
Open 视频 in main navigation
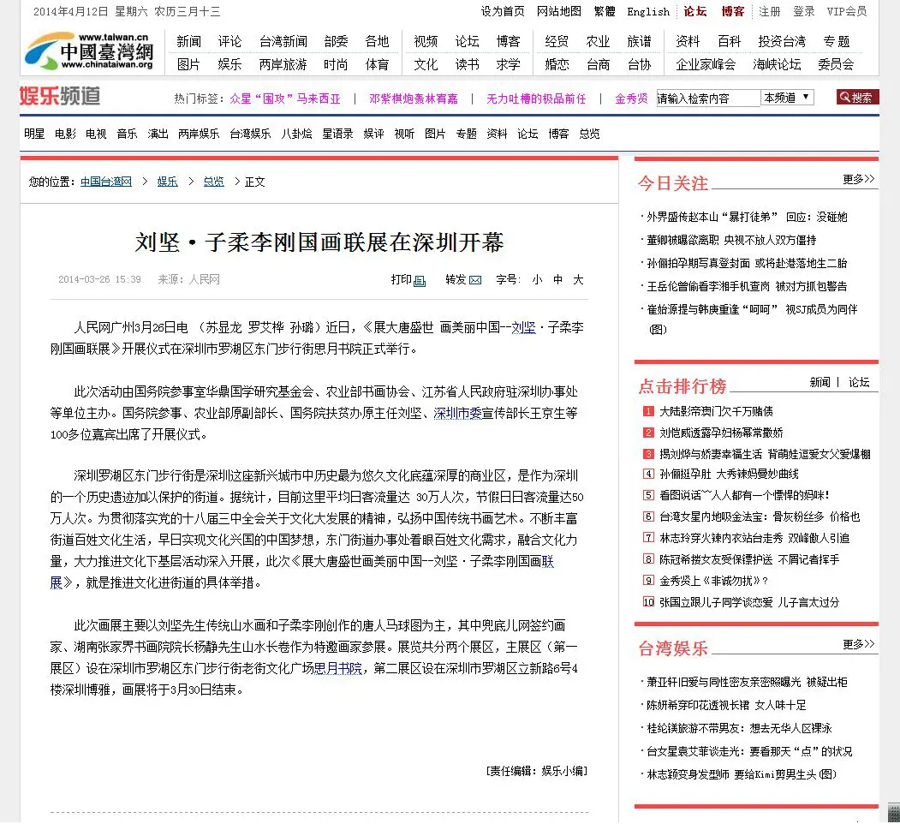point(426,41)
